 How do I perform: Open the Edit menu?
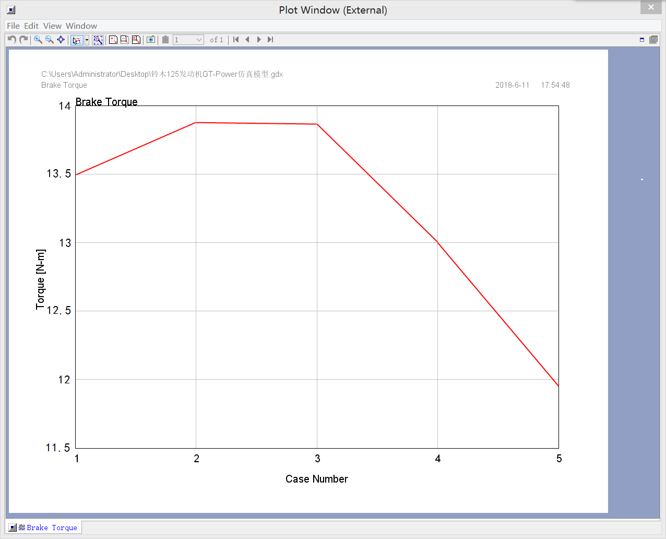point(31,26)
